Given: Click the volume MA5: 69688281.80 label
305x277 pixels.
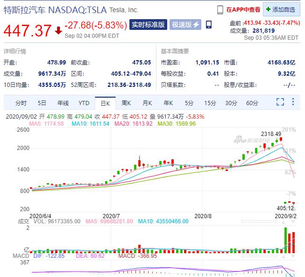Looking at the screenshot, I should (109, 221).
